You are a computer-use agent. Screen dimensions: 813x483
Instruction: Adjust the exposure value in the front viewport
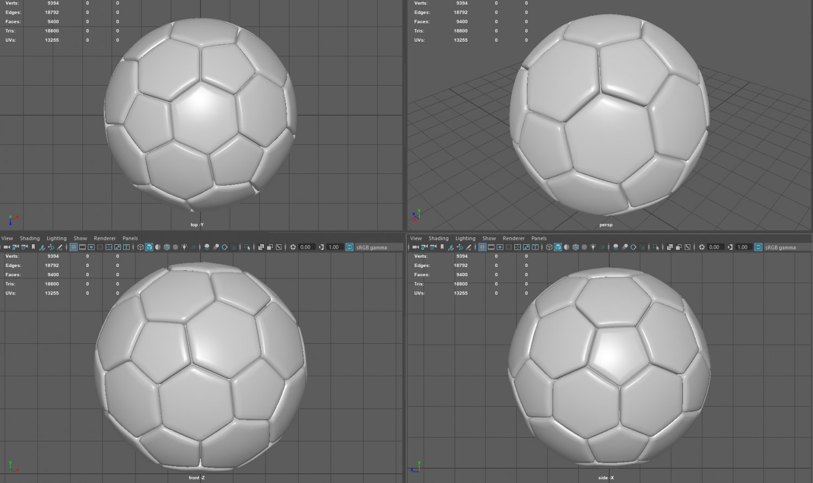[x=306, y=247]
